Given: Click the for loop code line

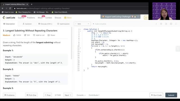Looking at the screenshot, I should (x=108, y=46).
